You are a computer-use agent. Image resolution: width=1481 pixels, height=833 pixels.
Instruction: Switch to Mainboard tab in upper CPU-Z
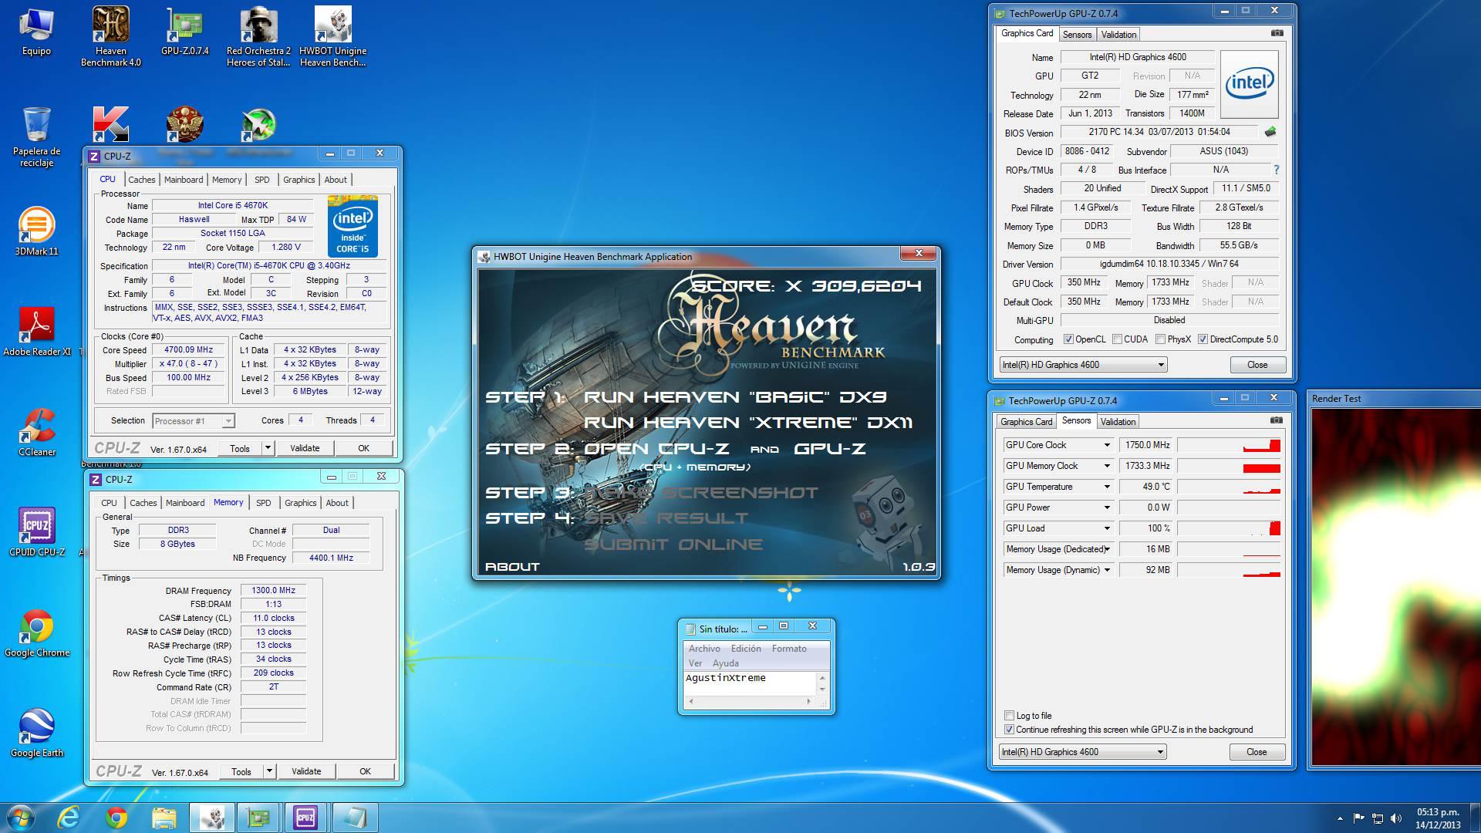click(184, 180)
